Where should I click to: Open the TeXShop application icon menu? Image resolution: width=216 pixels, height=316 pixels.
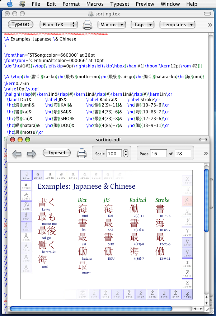click(22, 4)
